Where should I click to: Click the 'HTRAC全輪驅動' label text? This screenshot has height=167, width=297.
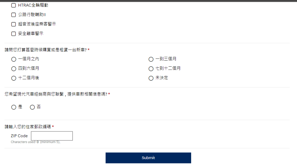33,5
